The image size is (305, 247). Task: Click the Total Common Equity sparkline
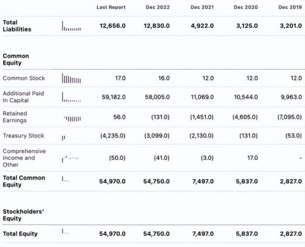click(x=66, y=179)
